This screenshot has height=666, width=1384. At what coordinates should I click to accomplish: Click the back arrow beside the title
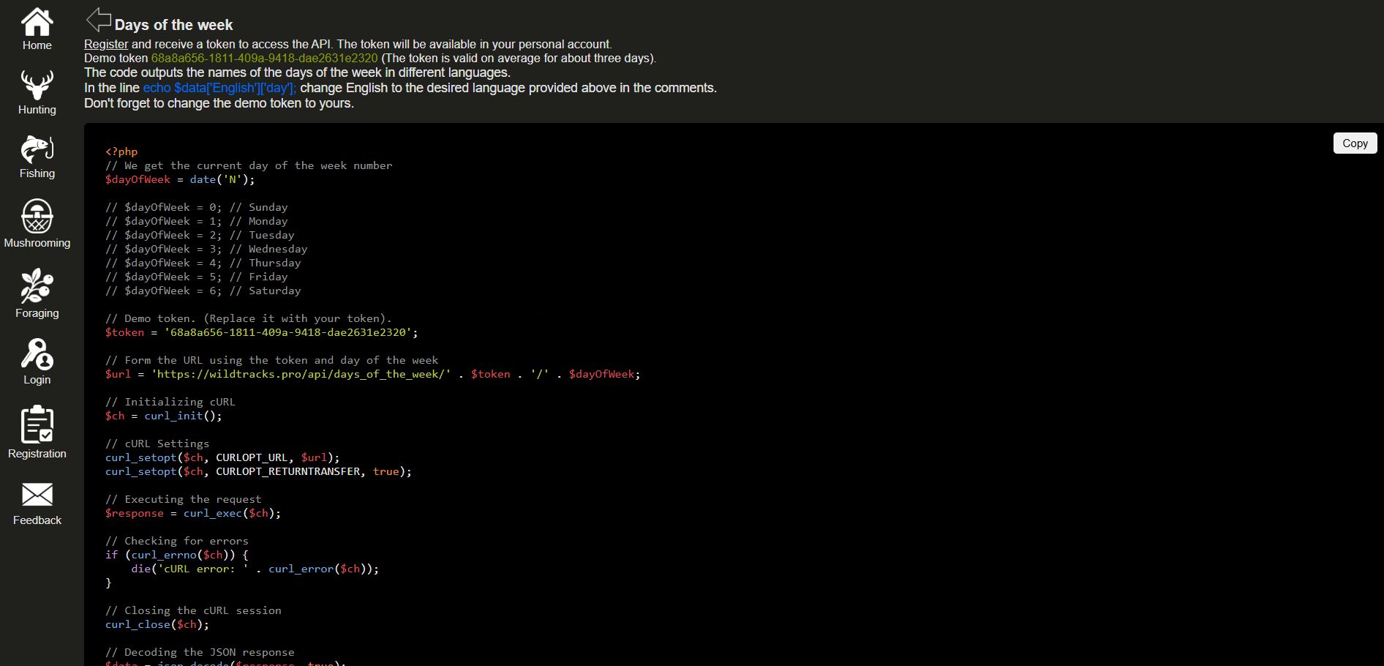pos(98,20)
